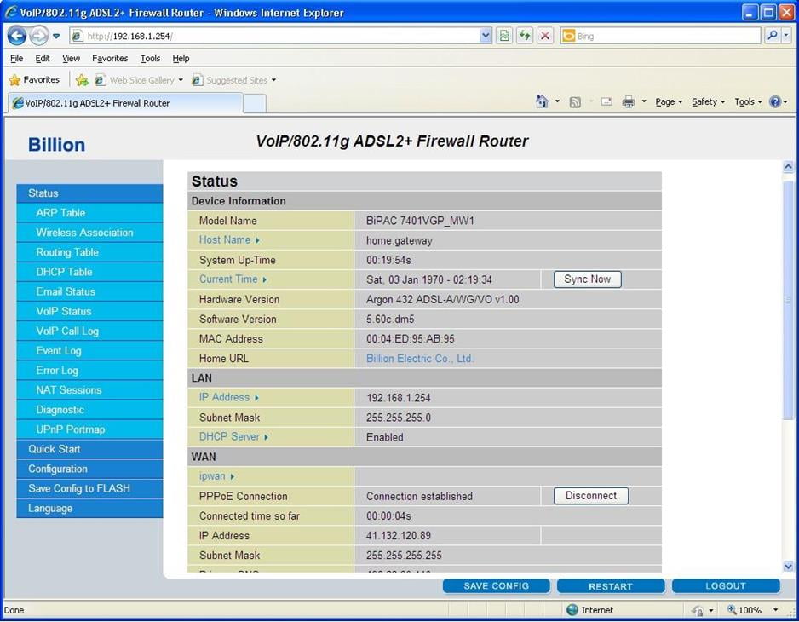Screen dimensions: 799x622
Task: Click the LOGOUT button
Action: click(726, 586)
